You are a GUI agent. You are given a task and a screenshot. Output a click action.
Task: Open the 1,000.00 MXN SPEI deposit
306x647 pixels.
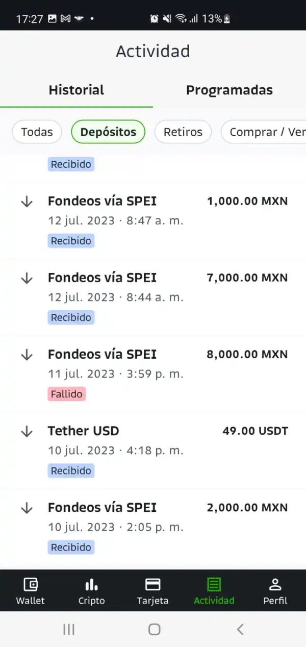(153, 220)
